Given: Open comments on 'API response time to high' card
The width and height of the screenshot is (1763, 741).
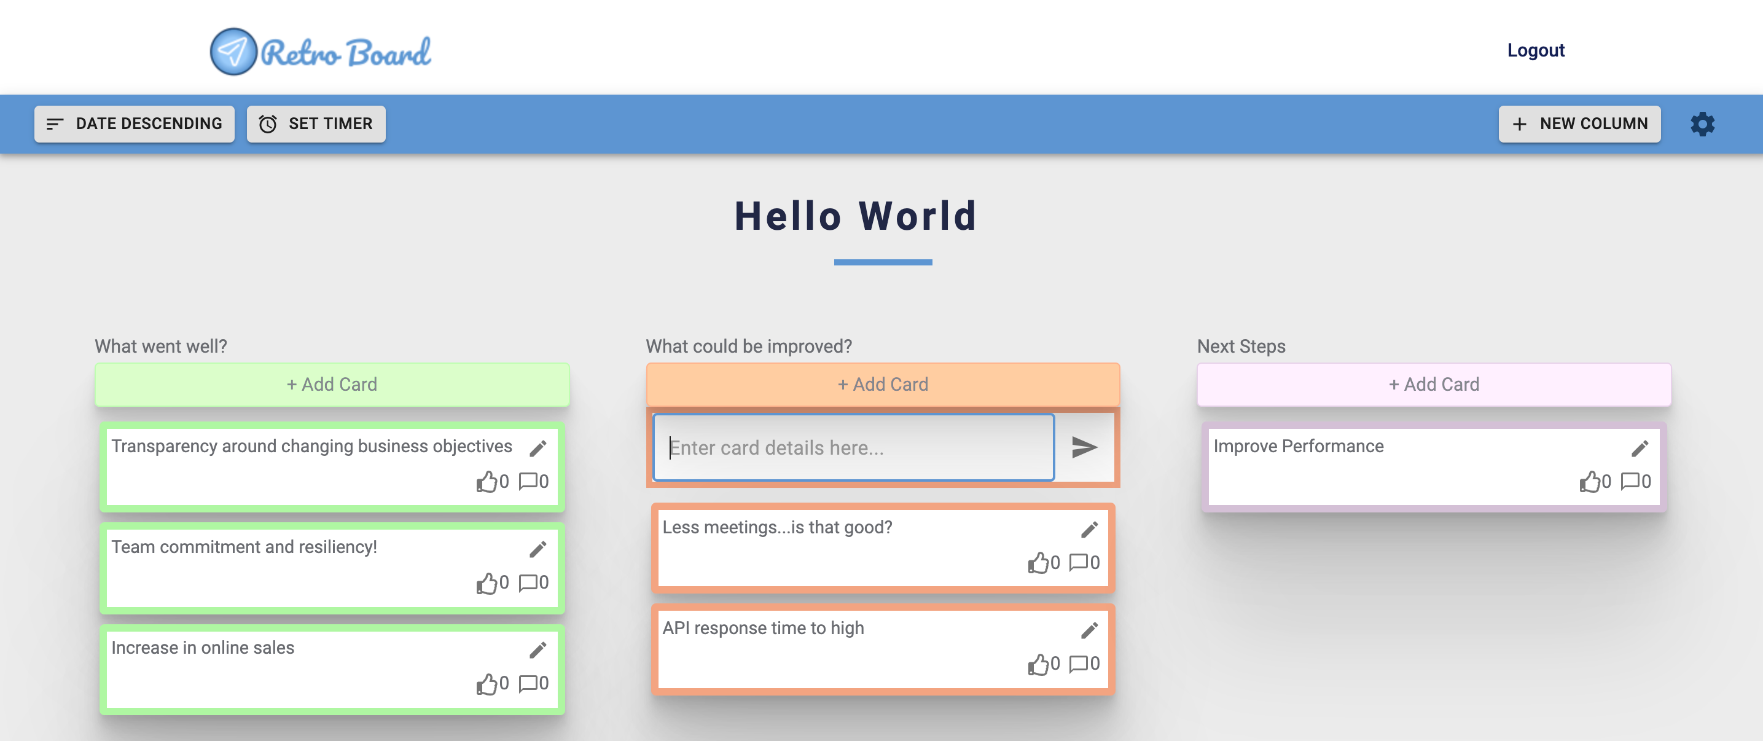Looking at the screenshot, I should point(1078,664).
